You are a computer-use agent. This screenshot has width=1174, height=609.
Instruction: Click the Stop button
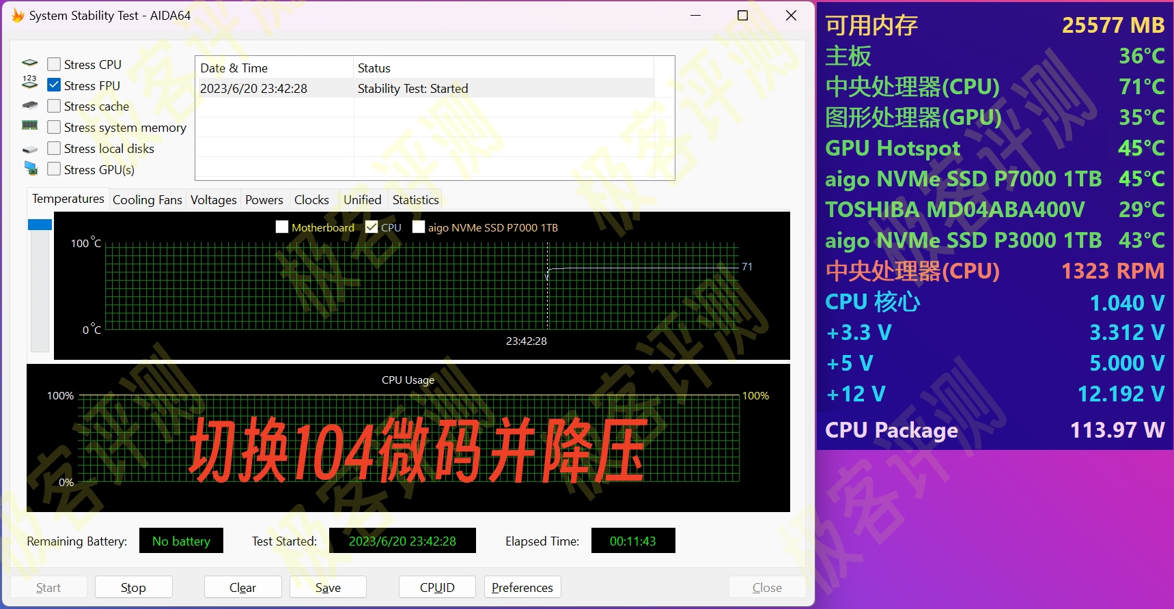click(x=133, y=587)
